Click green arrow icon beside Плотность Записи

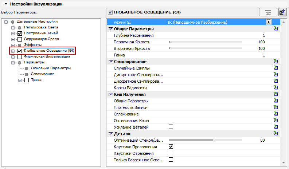(276, 107)
